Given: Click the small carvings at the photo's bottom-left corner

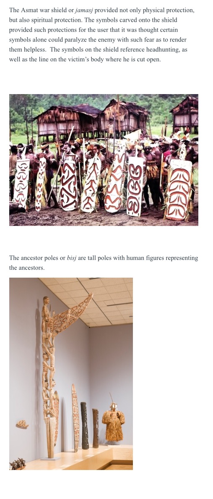Looking at the screenshot, I should (x=18, y=464).
